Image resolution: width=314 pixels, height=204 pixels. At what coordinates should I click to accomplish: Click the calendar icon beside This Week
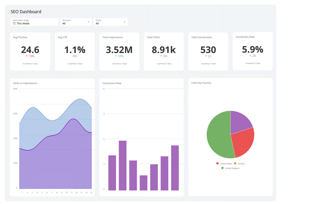[x=14, y=24]
